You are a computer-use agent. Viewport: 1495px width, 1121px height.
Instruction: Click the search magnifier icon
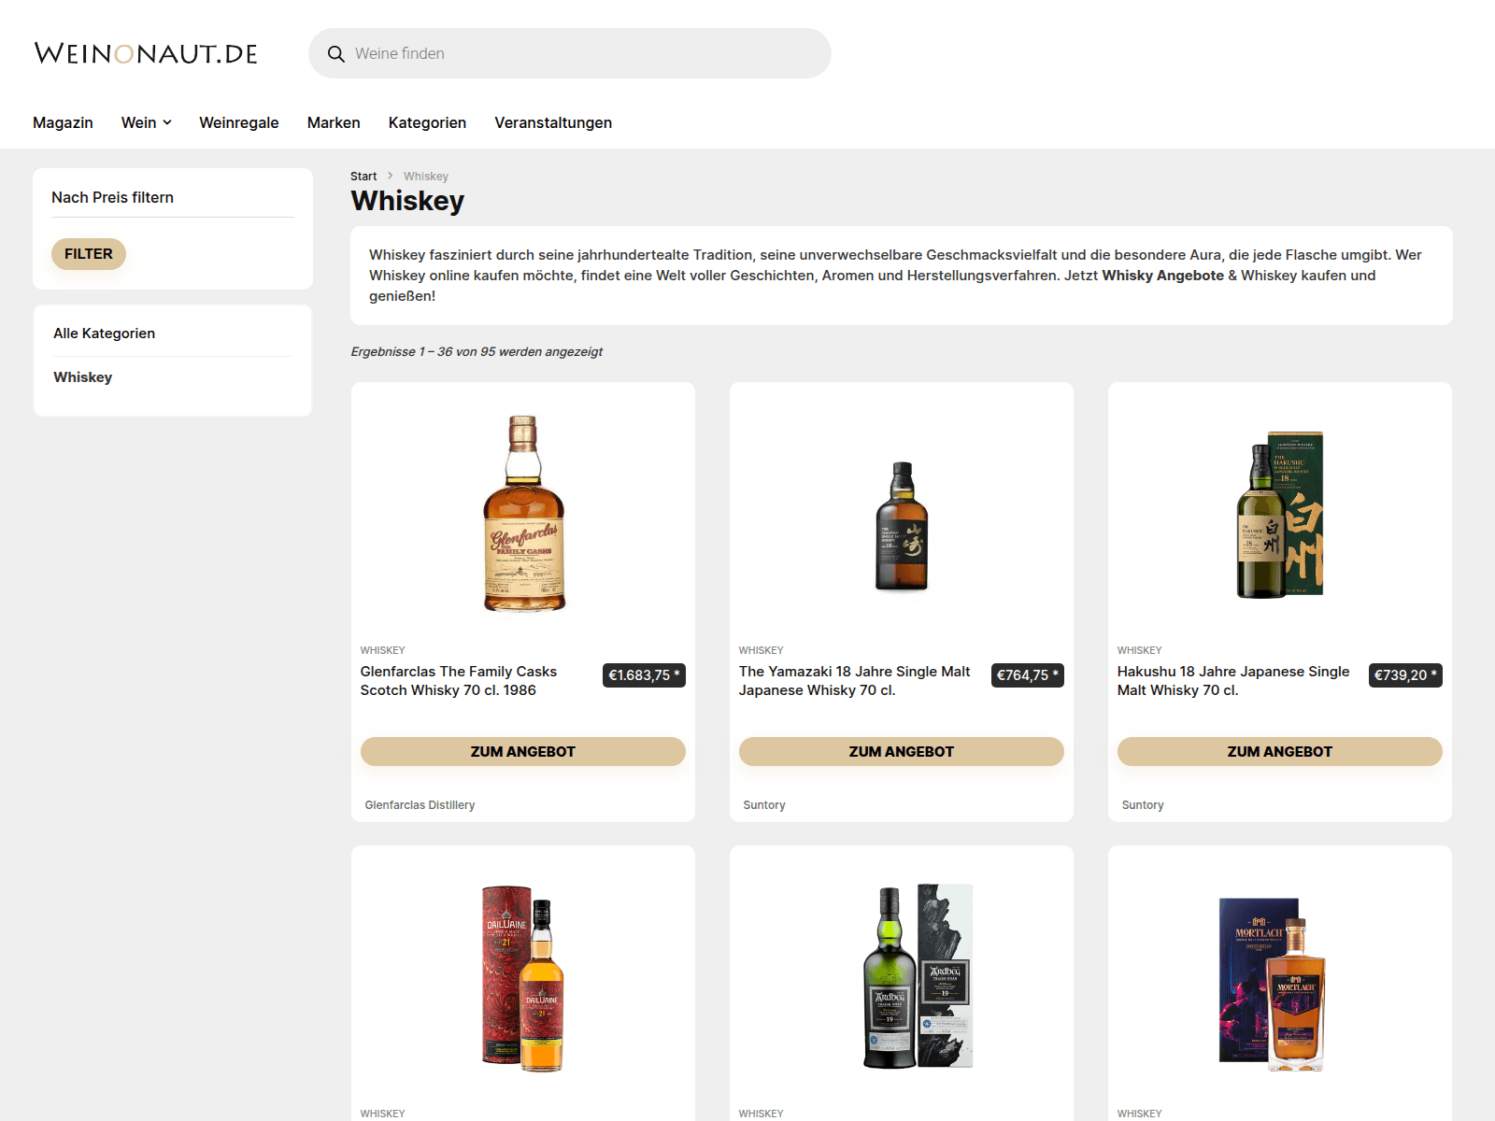[x=336, y=54]
